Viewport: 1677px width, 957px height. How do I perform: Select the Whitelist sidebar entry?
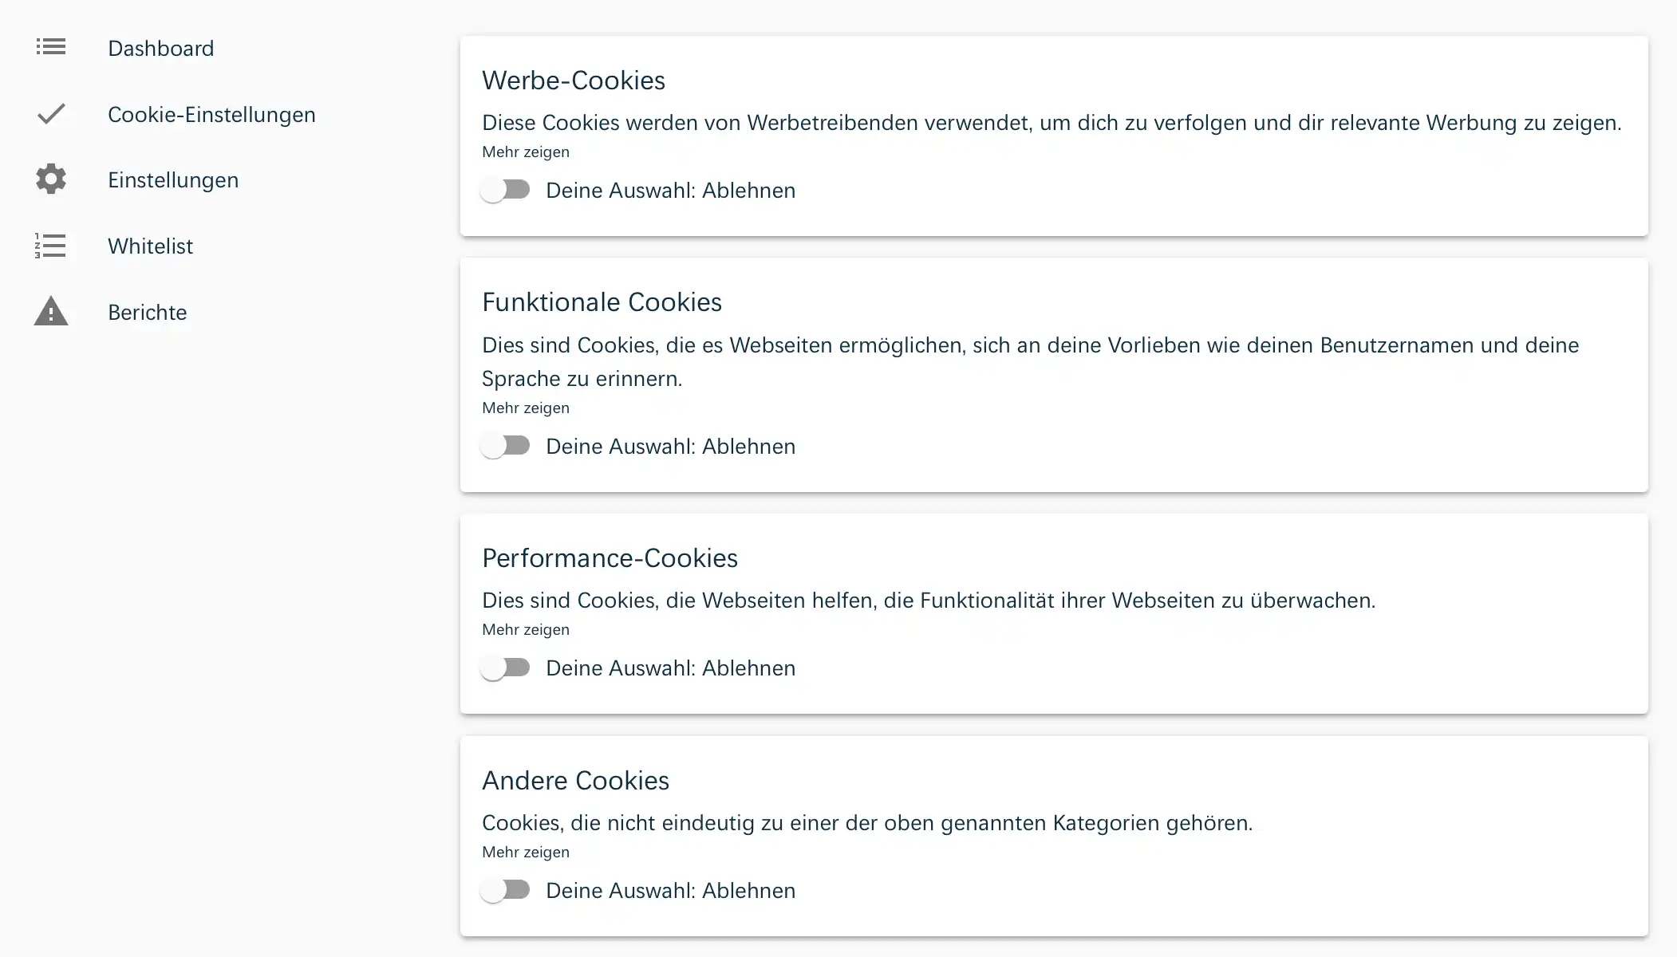[151, 246]
